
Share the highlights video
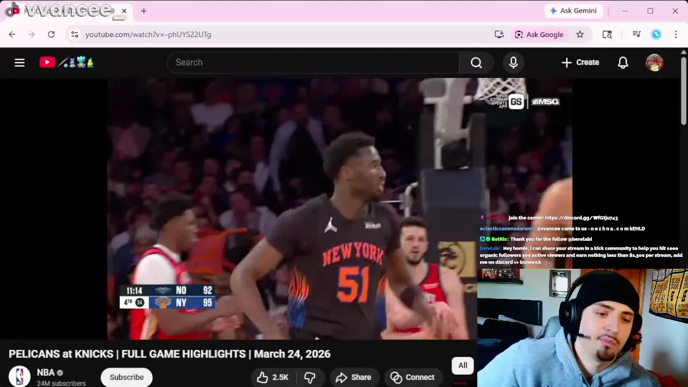point(353,377)
